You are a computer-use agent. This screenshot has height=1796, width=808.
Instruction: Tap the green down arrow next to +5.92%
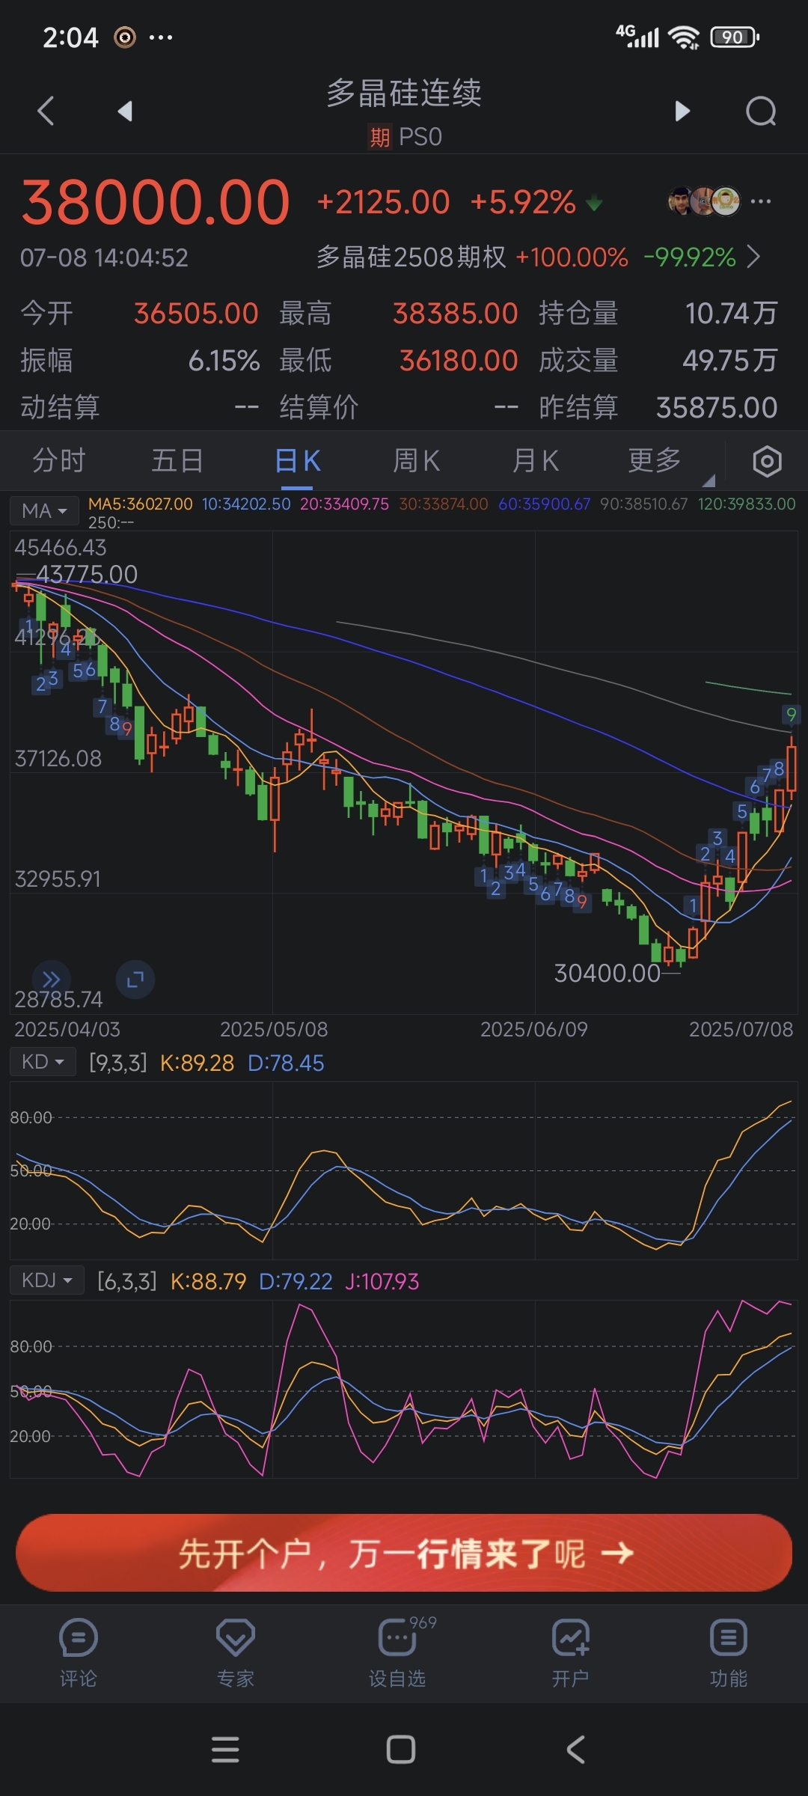click(x=594, y=203)
